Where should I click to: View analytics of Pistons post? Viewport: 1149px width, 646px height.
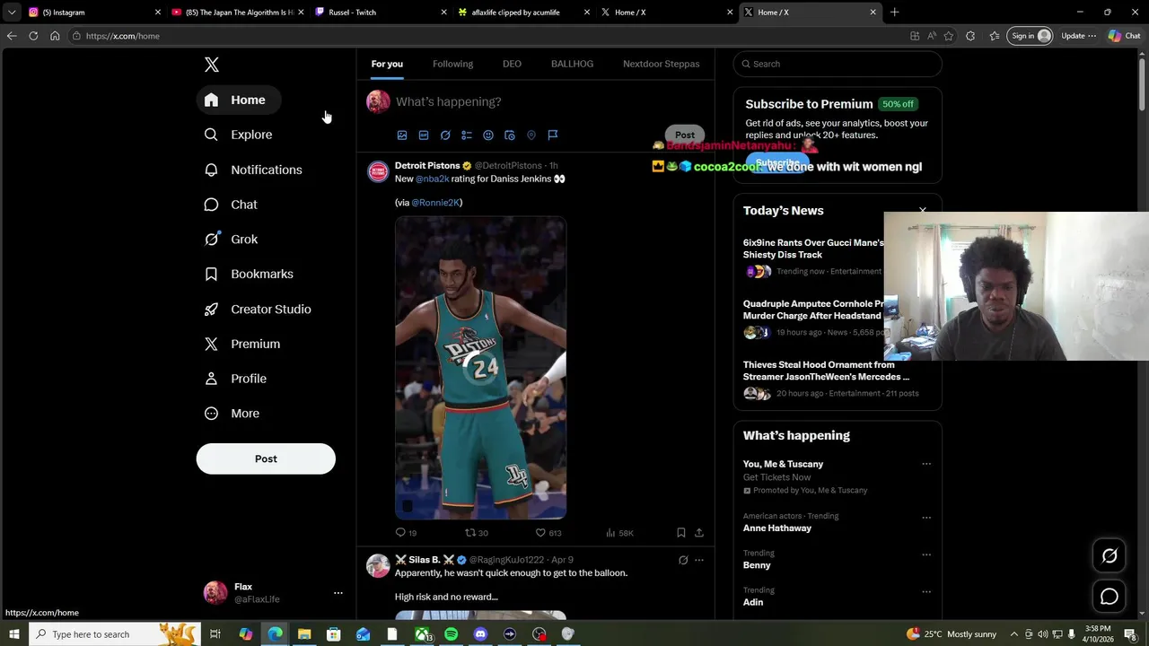[x=619, y=533]
